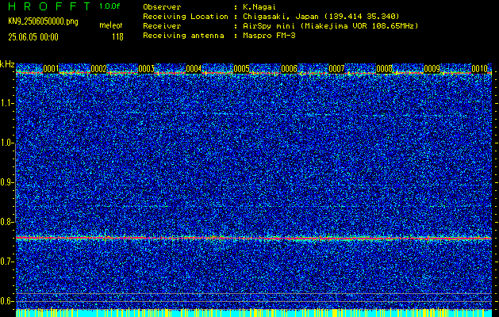Click time marker 0009
499x317 pixels.
(x=432, y=69)
